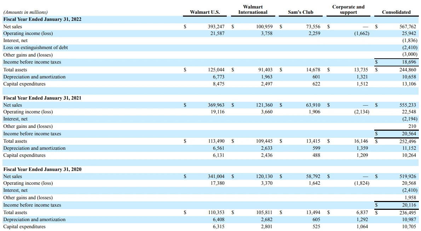Select the Corporate and support column header
Viewport: 421px width, 231px height.
coord(348,10)
